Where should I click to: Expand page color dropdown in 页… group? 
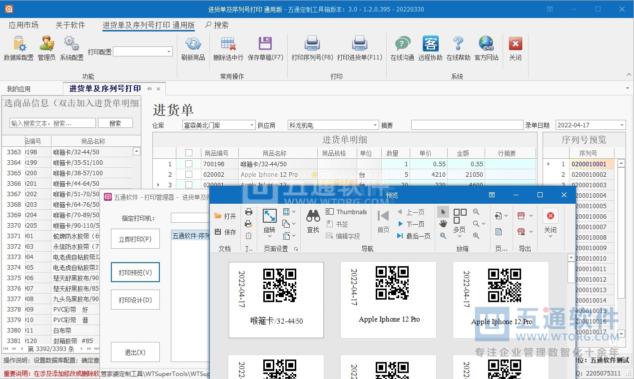(507, 216)
